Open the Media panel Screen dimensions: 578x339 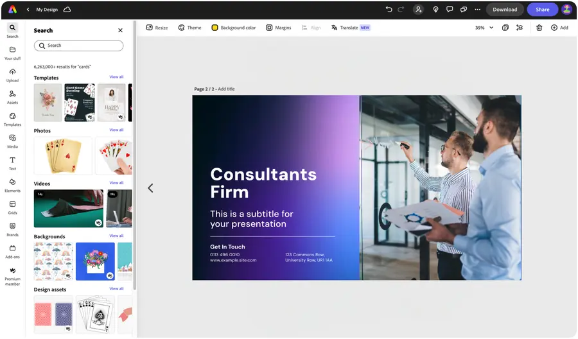13,141
